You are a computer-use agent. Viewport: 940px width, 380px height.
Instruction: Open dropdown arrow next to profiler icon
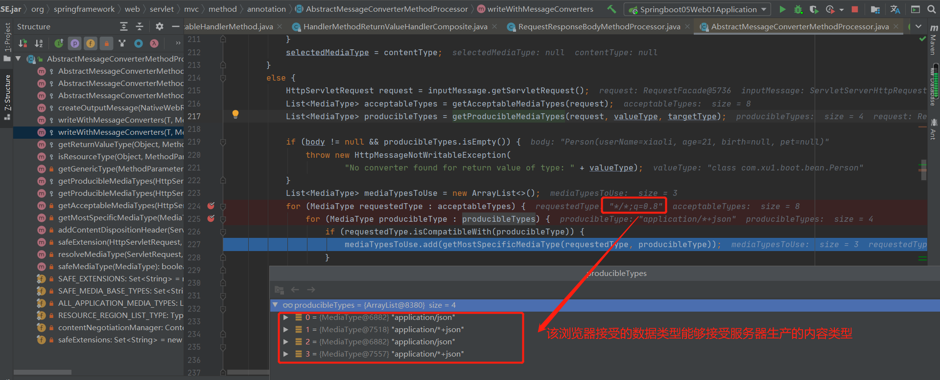(841, 9)
